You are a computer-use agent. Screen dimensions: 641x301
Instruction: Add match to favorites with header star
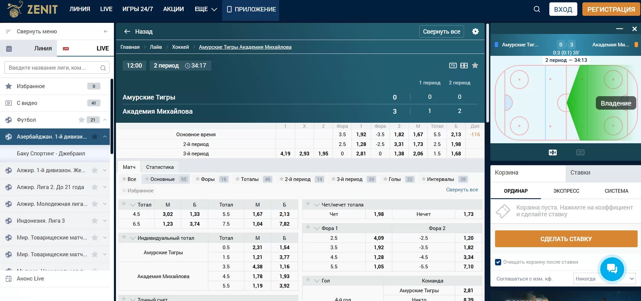point(475,66)
